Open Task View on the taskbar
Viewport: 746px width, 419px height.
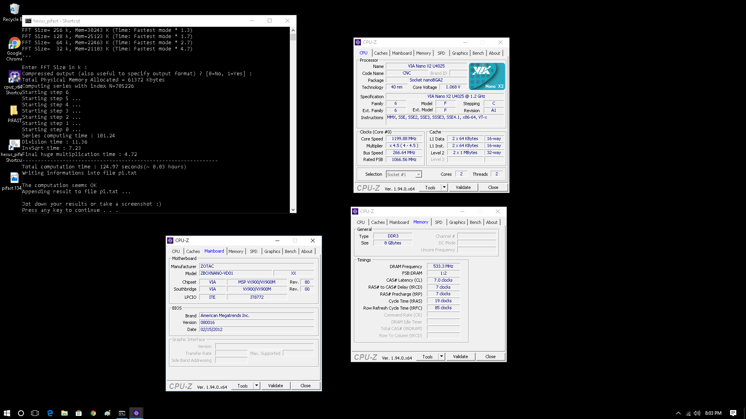pyautogui.click(x=35, y=413)
